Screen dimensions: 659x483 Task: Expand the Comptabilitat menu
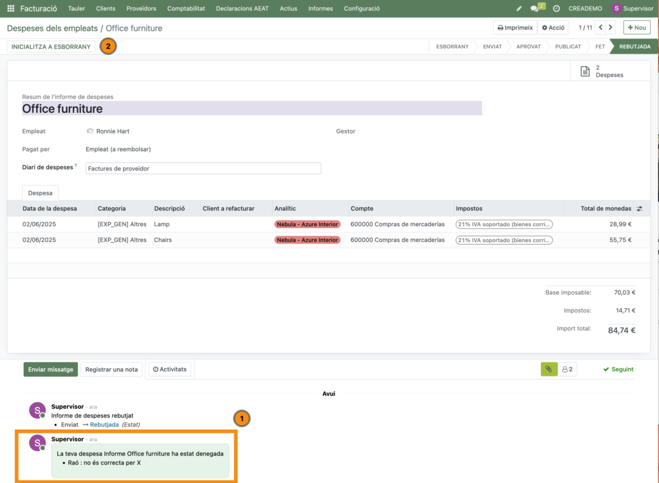point(186,8)
